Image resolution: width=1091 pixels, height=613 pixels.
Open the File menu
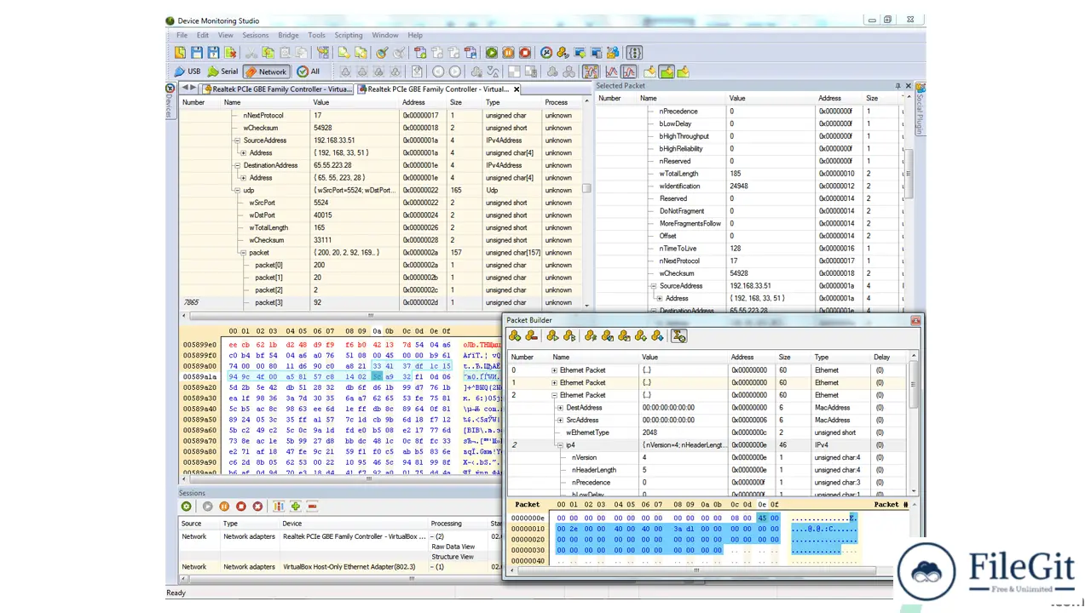point(182,35)
